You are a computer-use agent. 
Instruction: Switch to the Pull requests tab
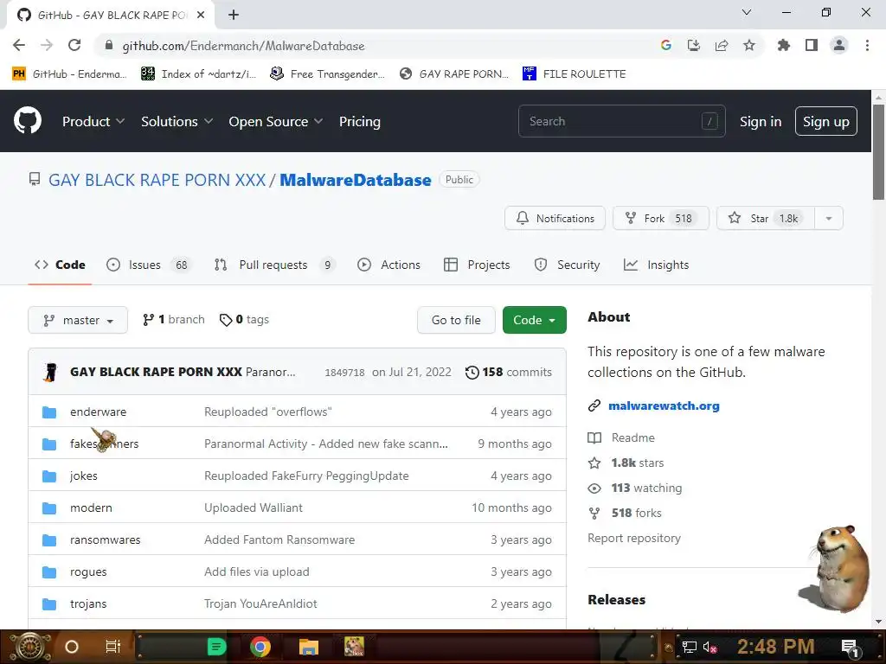pyautogui.click(x=274, y=265)
